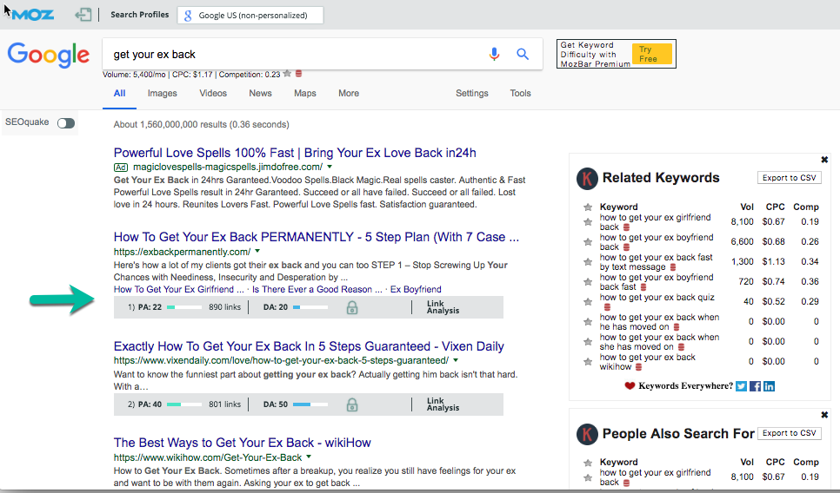The height and width of the screenshot is (493, 840).
Task: Open Link Analysis for result 1
Action: click(443, 307)
